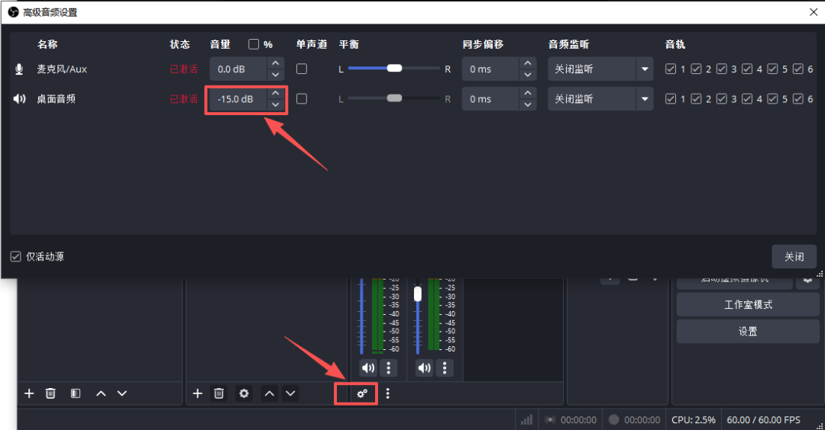
Task: Open advanced audio properties gears icon in mixer
Action: [362, 393]
